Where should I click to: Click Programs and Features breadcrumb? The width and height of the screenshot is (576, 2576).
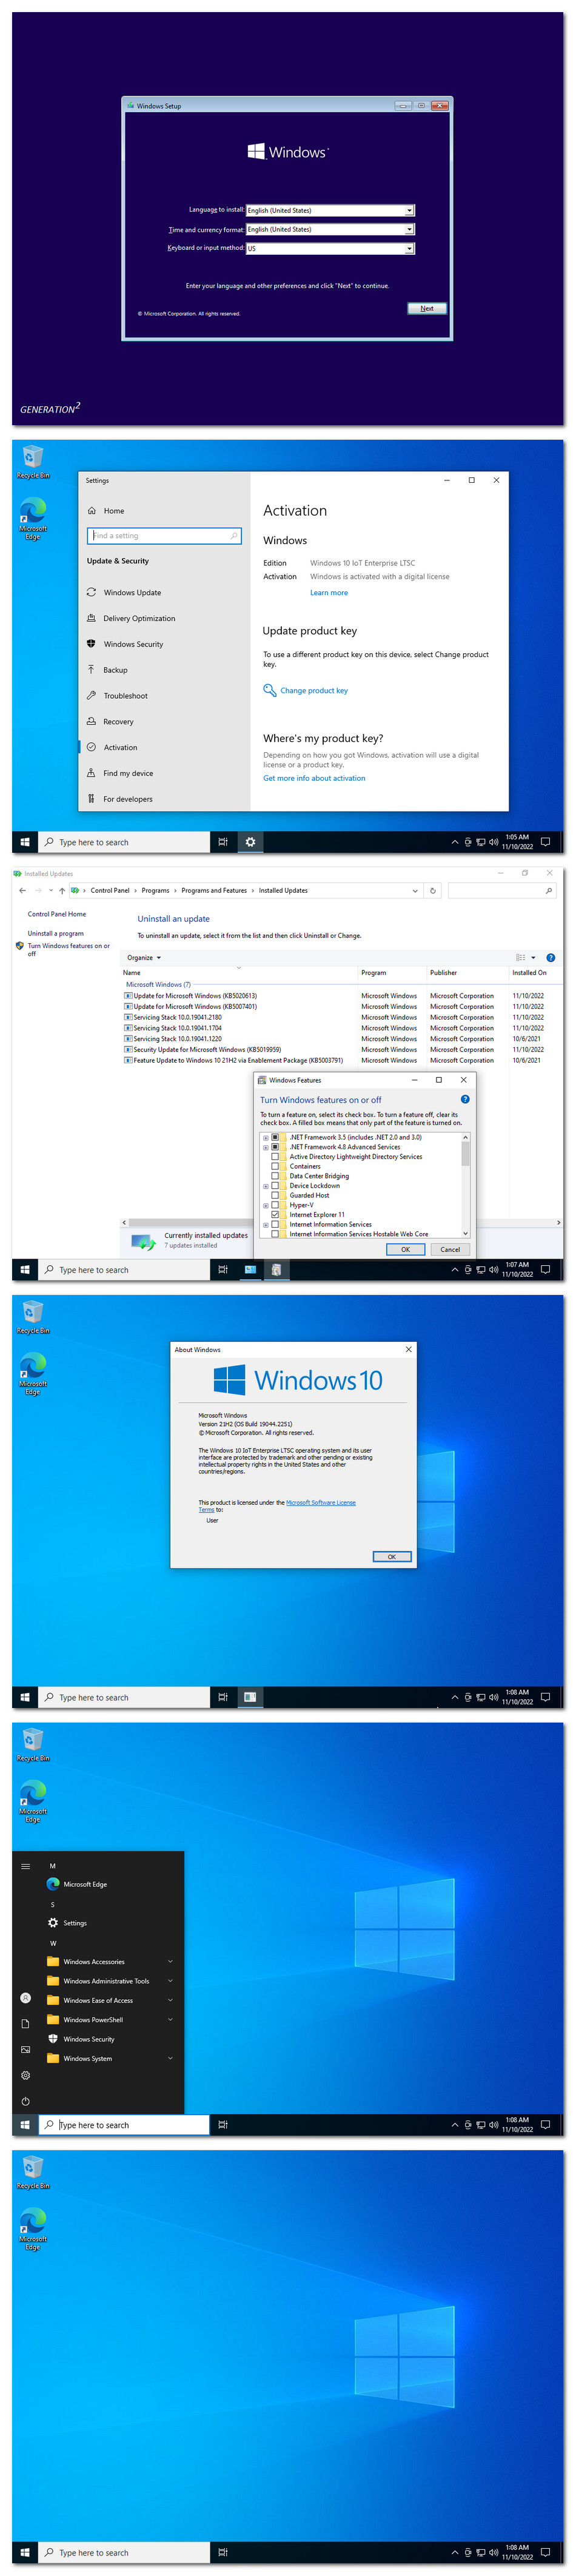pyautogui.click(x=214, y=890)
